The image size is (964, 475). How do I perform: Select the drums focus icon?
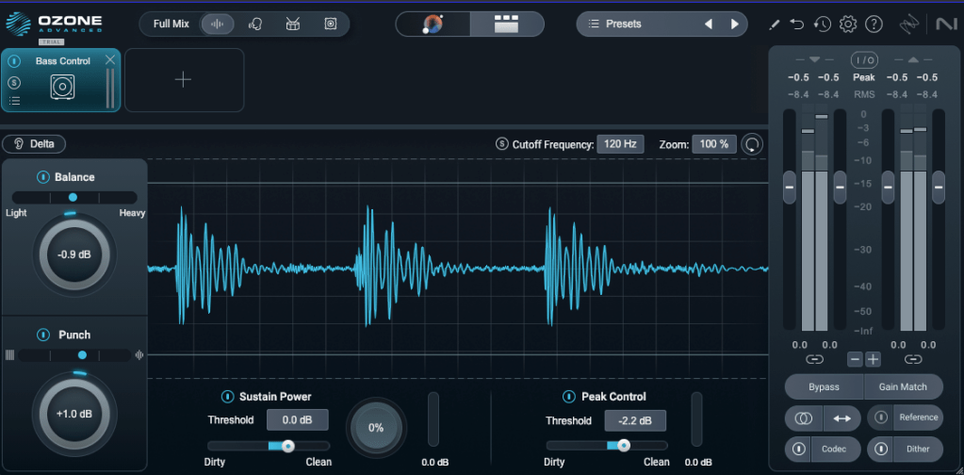click(292, 24)
